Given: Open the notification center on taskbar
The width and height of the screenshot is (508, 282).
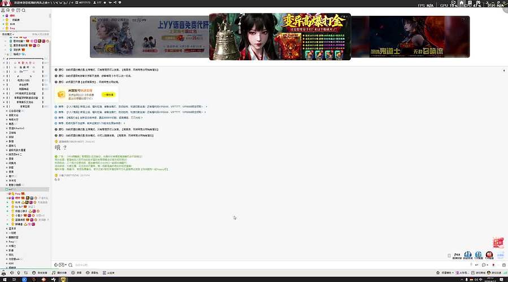Looking at the screenshot, I should 502,279.
